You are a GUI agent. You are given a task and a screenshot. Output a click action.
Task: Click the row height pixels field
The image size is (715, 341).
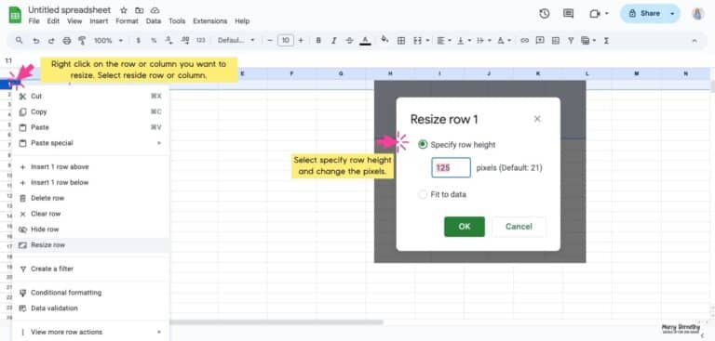pos(451,167)
